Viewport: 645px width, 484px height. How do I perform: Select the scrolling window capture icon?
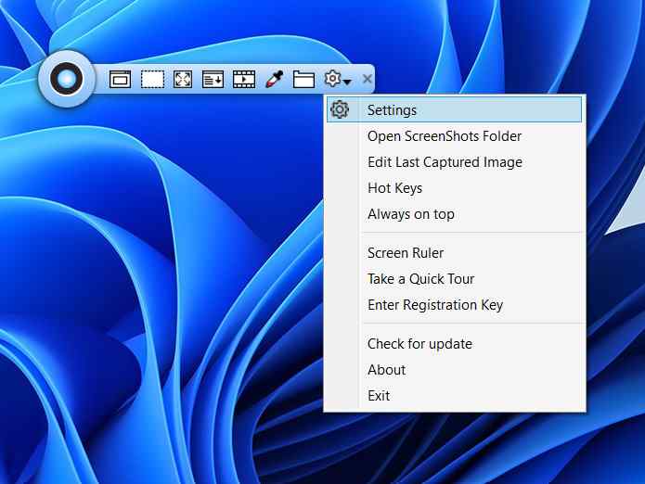coord(213,80)
